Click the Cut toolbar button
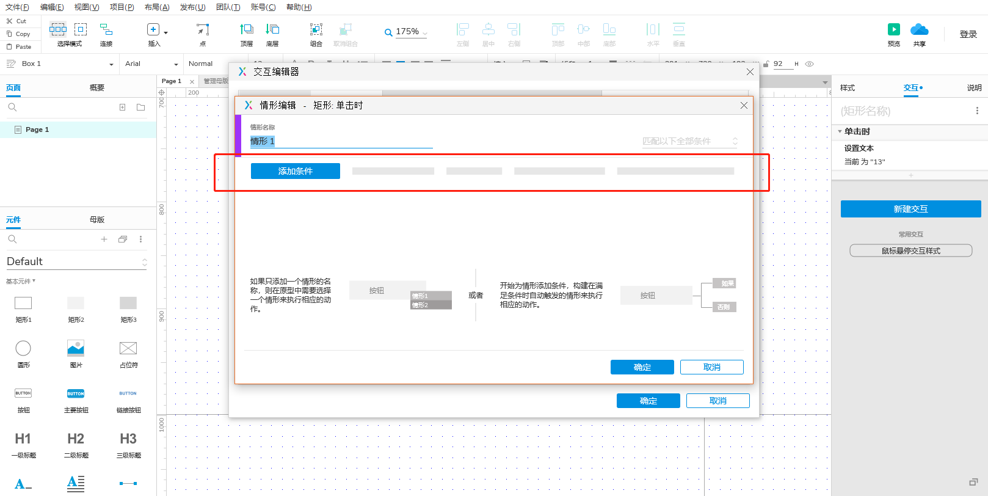Image resolution: width=988 pixels, height=496 pixels. coord(16,21)
